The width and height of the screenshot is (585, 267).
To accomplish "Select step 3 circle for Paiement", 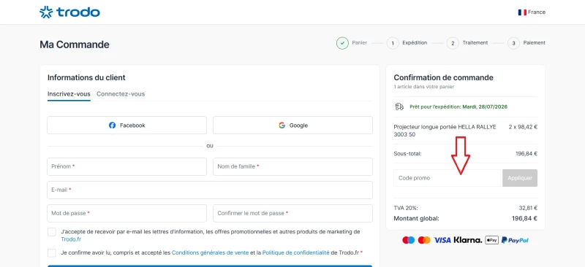I will coord(513,43).
